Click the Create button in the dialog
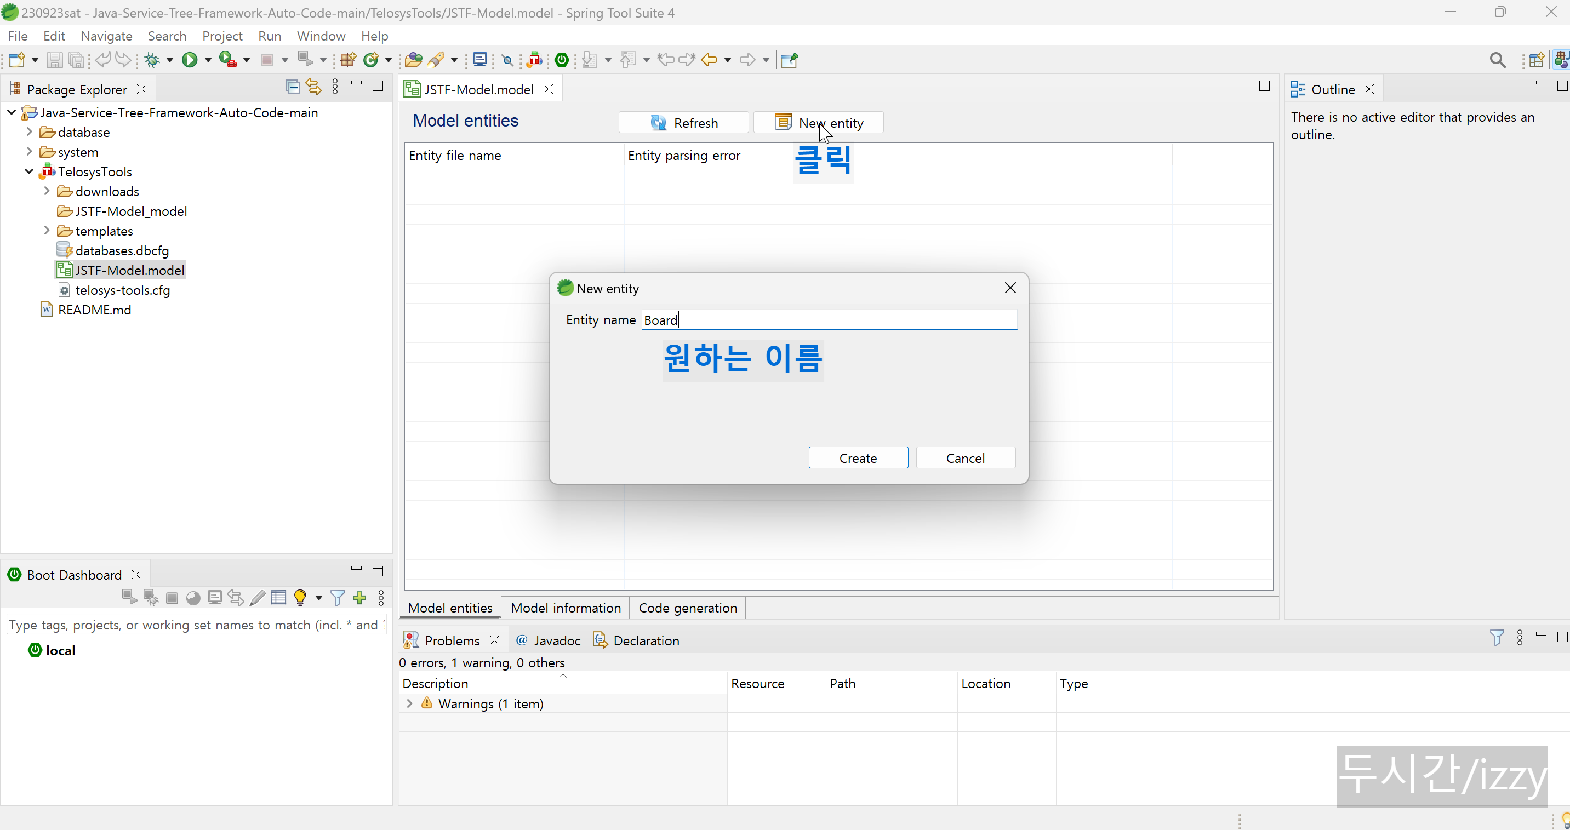Image resolution: width=1570 pixels, height=830 pixels. pyautogui.click(x=858, y=457)
